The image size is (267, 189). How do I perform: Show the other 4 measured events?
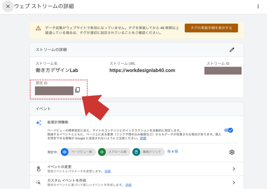[173, 151]
